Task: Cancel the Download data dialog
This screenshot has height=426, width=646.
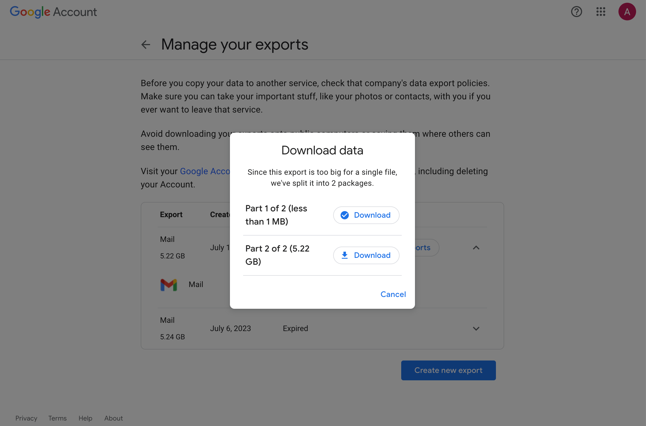Action: pyautogui.click(x=393, y=294)
